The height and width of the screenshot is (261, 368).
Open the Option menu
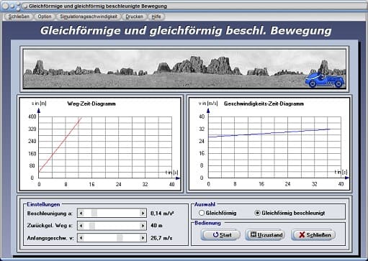45,17
